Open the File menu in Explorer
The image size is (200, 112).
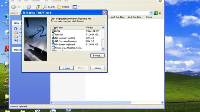13,1
